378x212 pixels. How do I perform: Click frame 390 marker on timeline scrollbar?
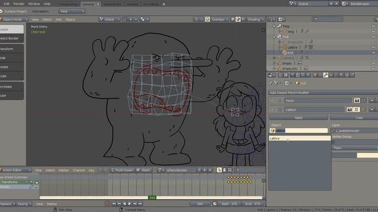152,198
